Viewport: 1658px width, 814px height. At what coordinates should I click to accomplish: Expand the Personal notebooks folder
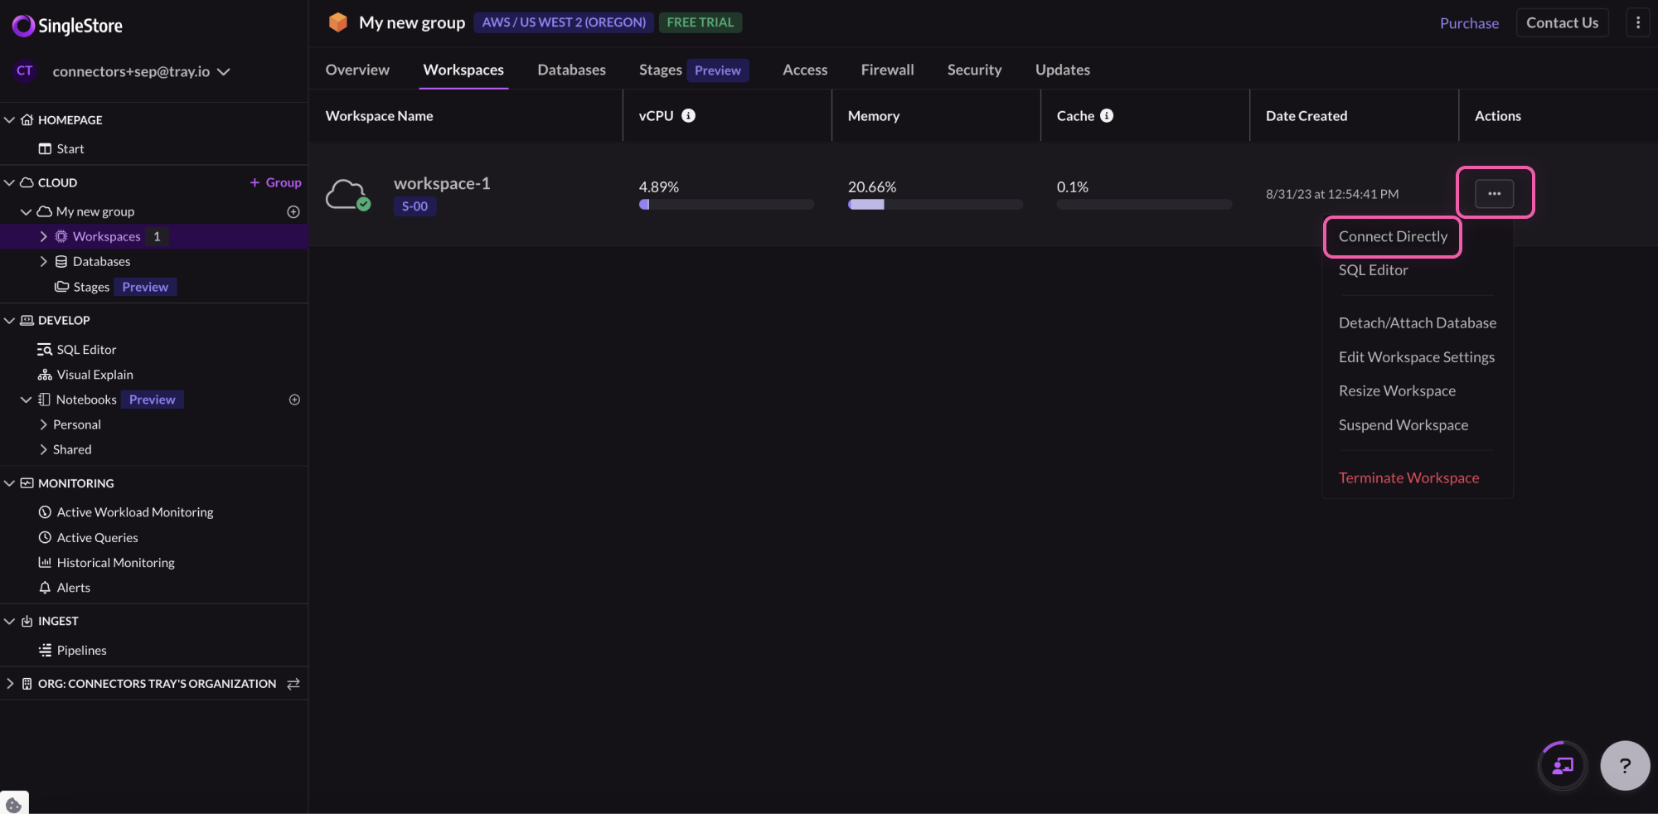pos(43,424)
